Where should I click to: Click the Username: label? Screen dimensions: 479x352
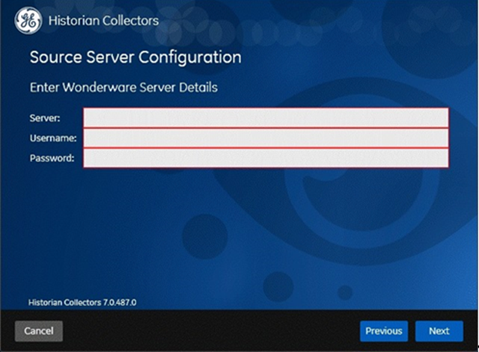point(53,138)
